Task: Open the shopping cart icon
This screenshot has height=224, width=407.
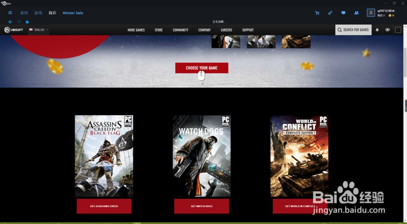Action: point(317,13)
